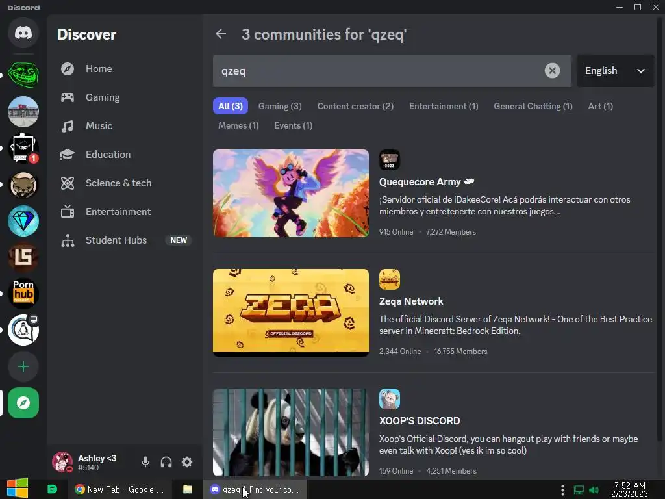Open XOOP'S DISCORD panda banner
Image resolution: width=665 pixels, height=499 pixels.
coord(291,432)
